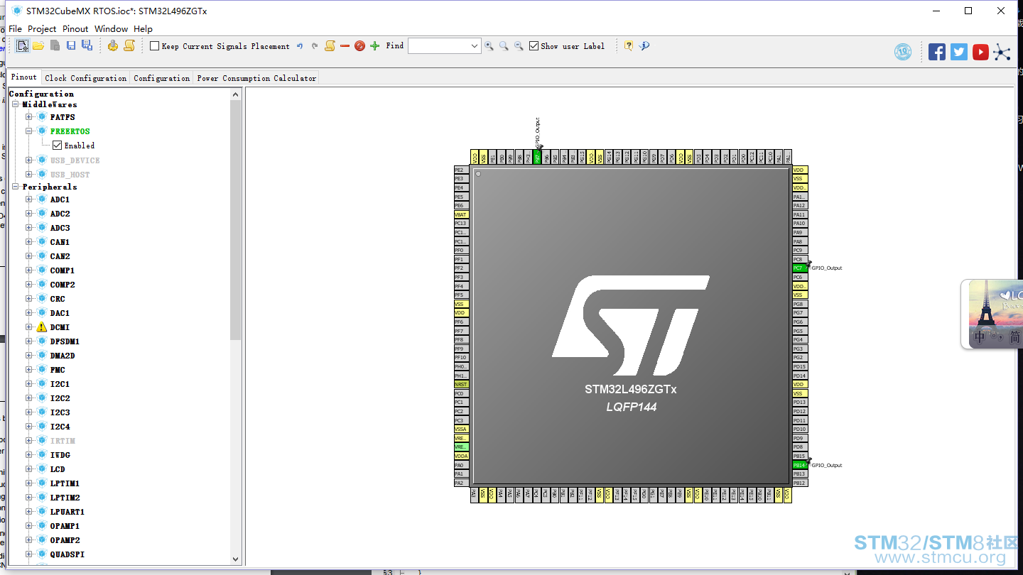Click the Save Project floppy icon
Image resolution: width=1023 pixels, height=575 pixels.
point(71,45)
